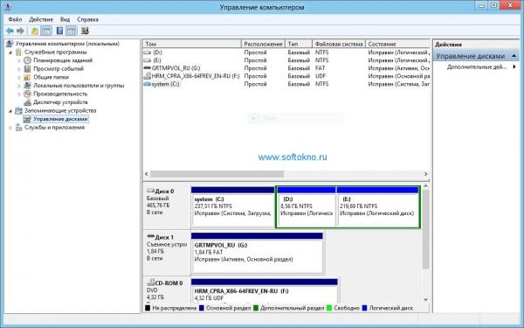The image size is (524, 328).
Task: Sort by the Расположение column header
Action: point(264,44)
